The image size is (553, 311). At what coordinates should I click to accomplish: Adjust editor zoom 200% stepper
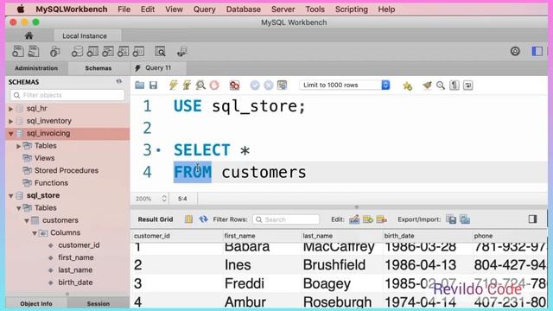click(x=164, y=199)
